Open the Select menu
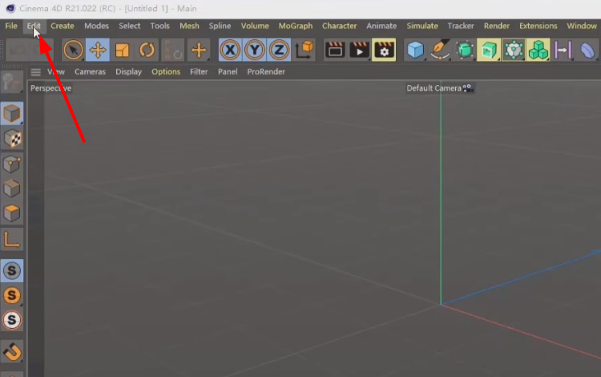This screenshot has height=377, width=601. coord(130,26)
